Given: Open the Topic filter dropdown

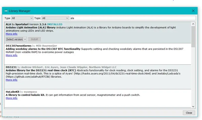Looking at the screenshot, I should click(x=55, y=18).
